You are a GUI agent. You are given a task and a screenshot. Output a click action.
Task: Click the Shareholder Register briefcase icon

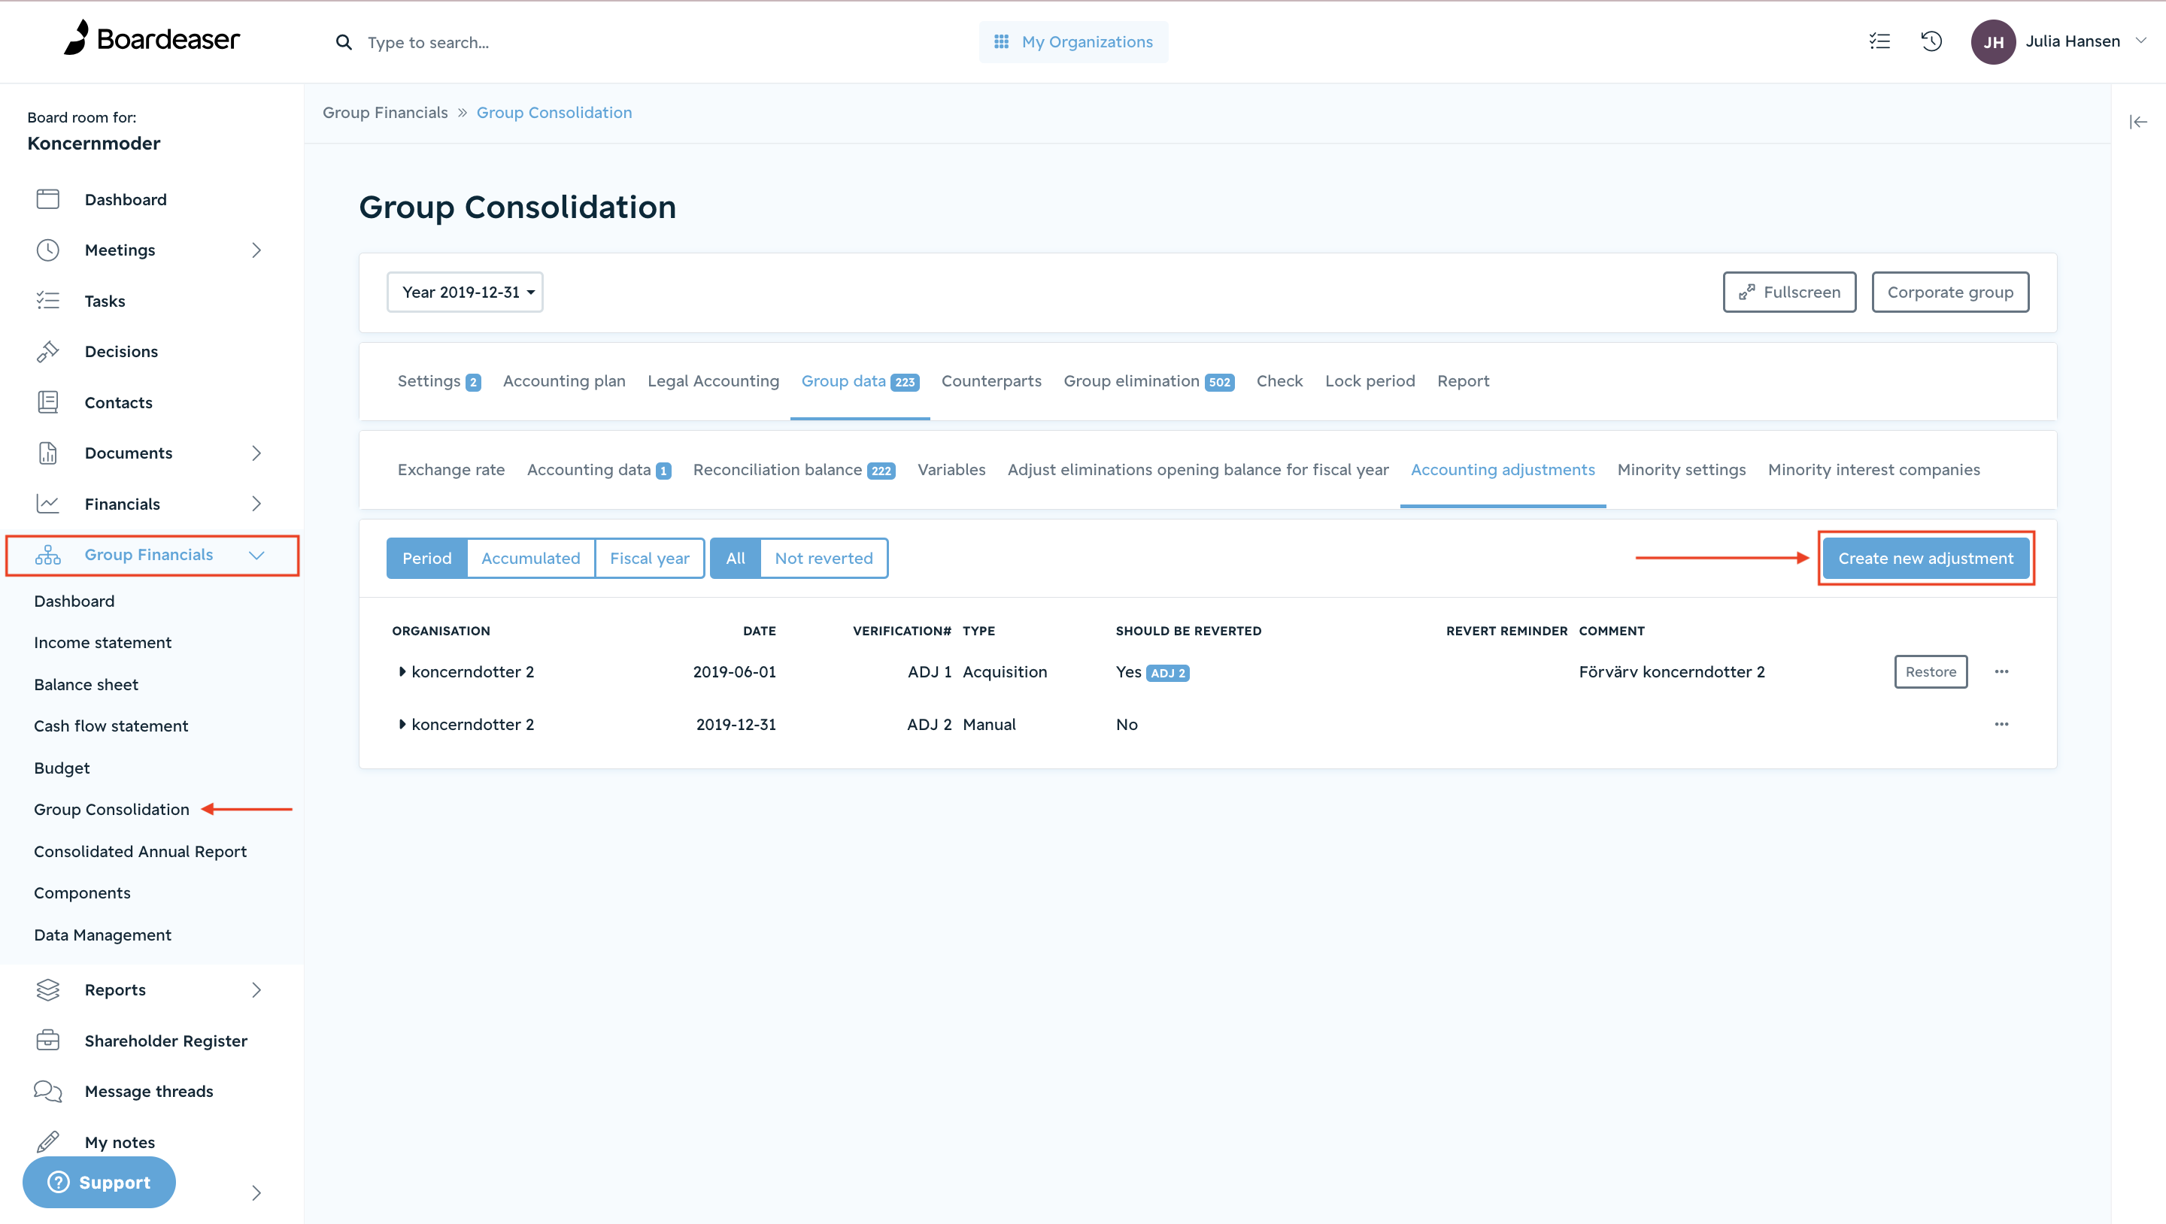coord(48,1040)
